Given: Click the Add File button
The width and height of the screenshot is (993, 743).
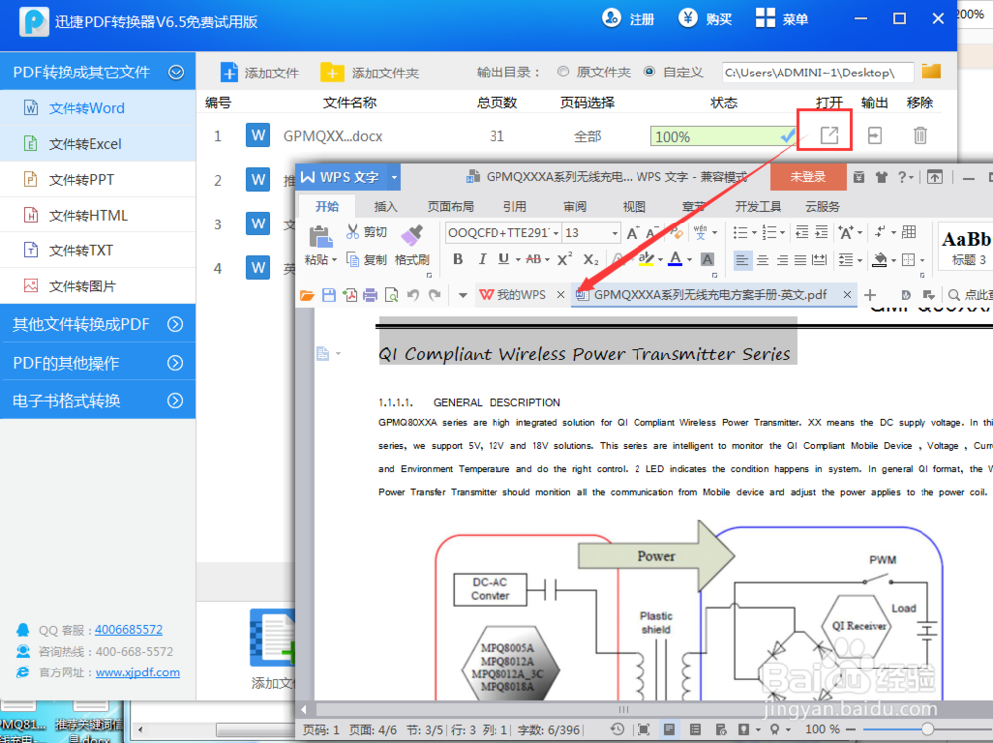Looking at the screenshot, I should coord(259,73).
